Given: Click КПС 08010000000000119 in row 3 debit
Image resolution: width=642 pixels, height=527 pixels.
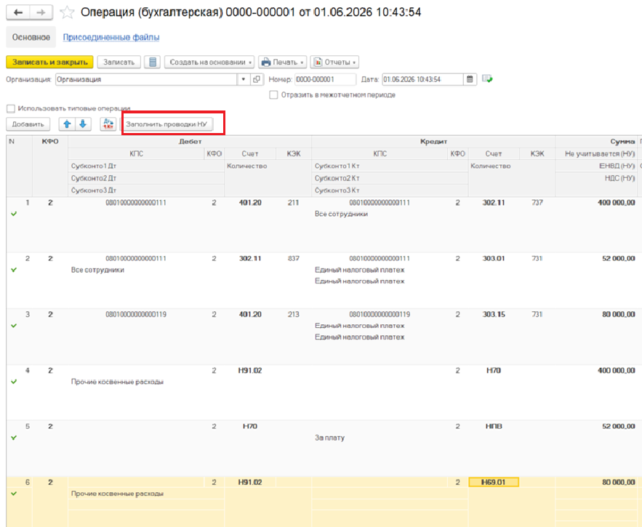Looking at the screenshot, I should pos(136,315).
